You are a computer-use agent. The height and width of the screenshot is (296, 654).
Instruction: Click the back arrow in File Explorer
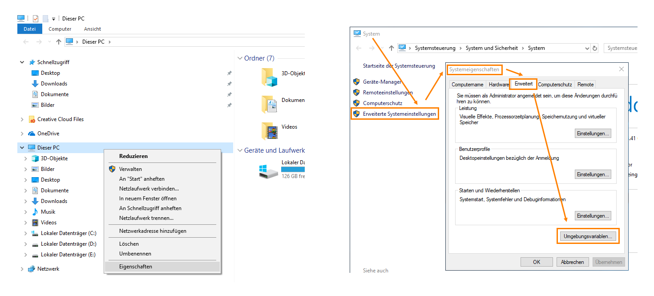point(25,41)
